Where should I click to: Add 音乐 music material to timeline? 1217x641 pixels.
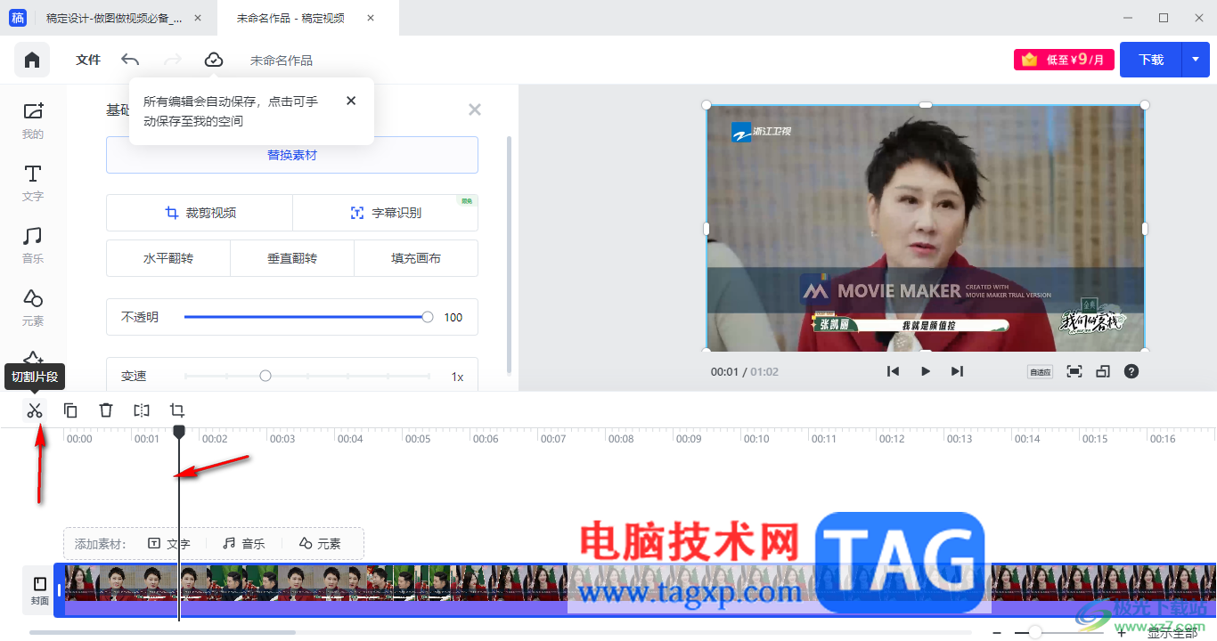pos(244,543)
